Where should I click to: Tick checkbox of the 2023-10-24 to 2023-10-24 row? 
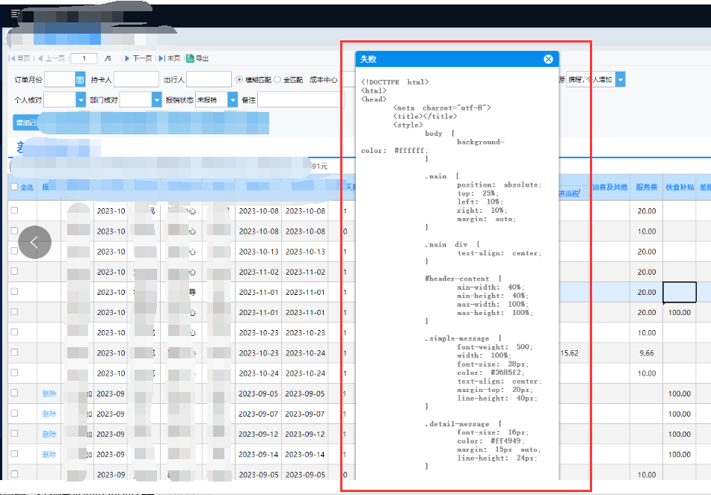pos(14,373)
